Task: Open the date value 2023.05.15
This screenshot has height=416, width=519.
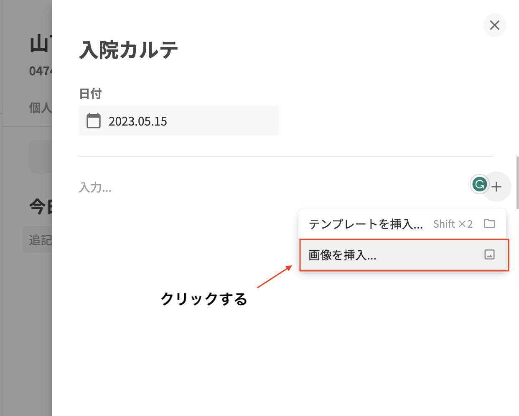Action: (x=138, y=121)
